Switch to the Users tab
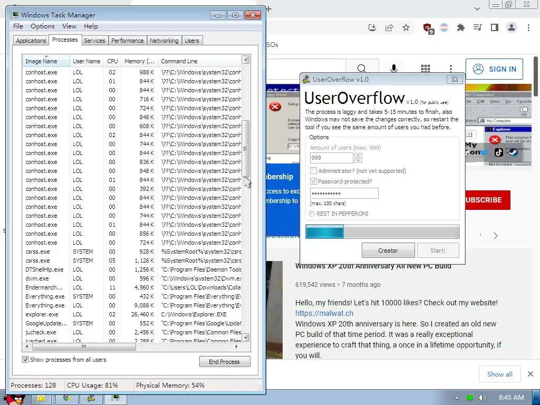This screenshot has width=540, height=405. 192,40
